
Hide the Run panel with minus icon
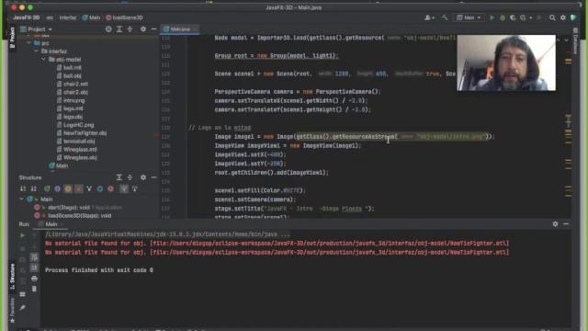coord(566,223)
